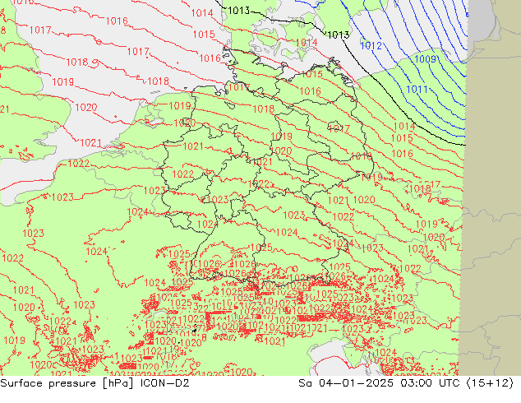Click the 'Surface pressure [hPa]' caption text
The width and height of the screenshot is (521, 403).
pos(67,383)
